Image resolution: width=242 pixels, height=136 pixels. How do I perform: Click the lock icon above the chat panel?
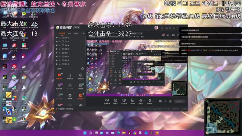(168, 35)
